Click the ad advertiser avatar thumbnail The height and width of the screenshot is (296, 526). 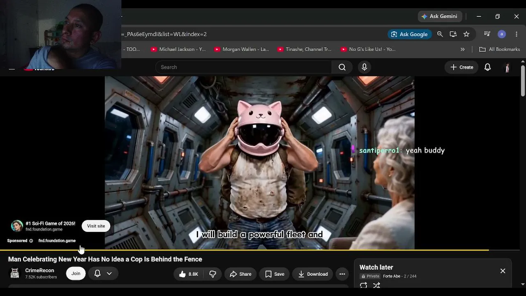tap(17, 226)
